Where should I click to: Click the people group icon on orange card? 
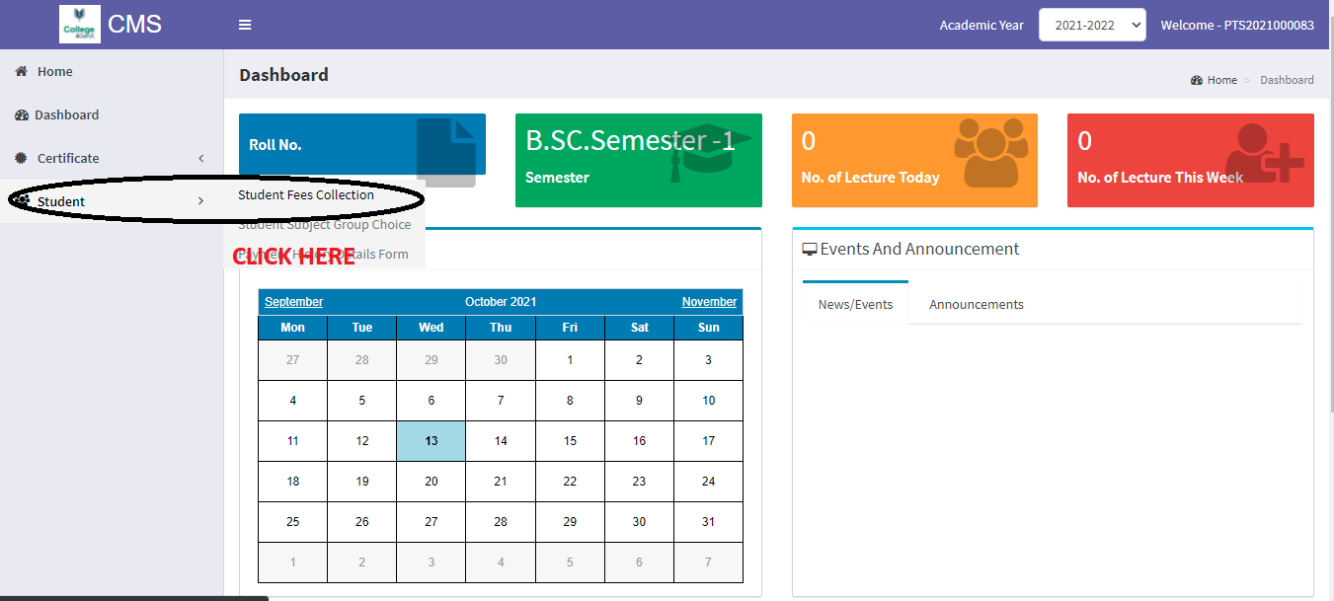pos(990,151)
